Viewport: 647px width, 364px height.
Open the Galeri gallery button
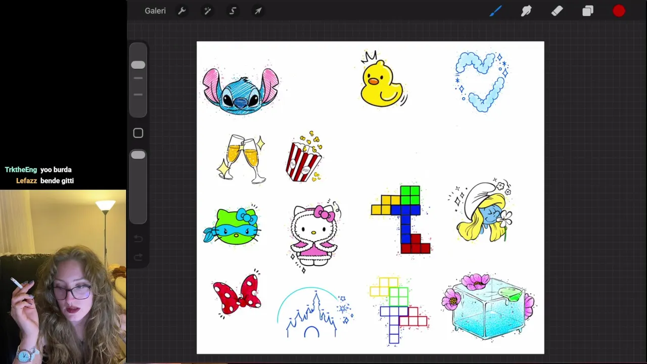[x=155, y=11]
